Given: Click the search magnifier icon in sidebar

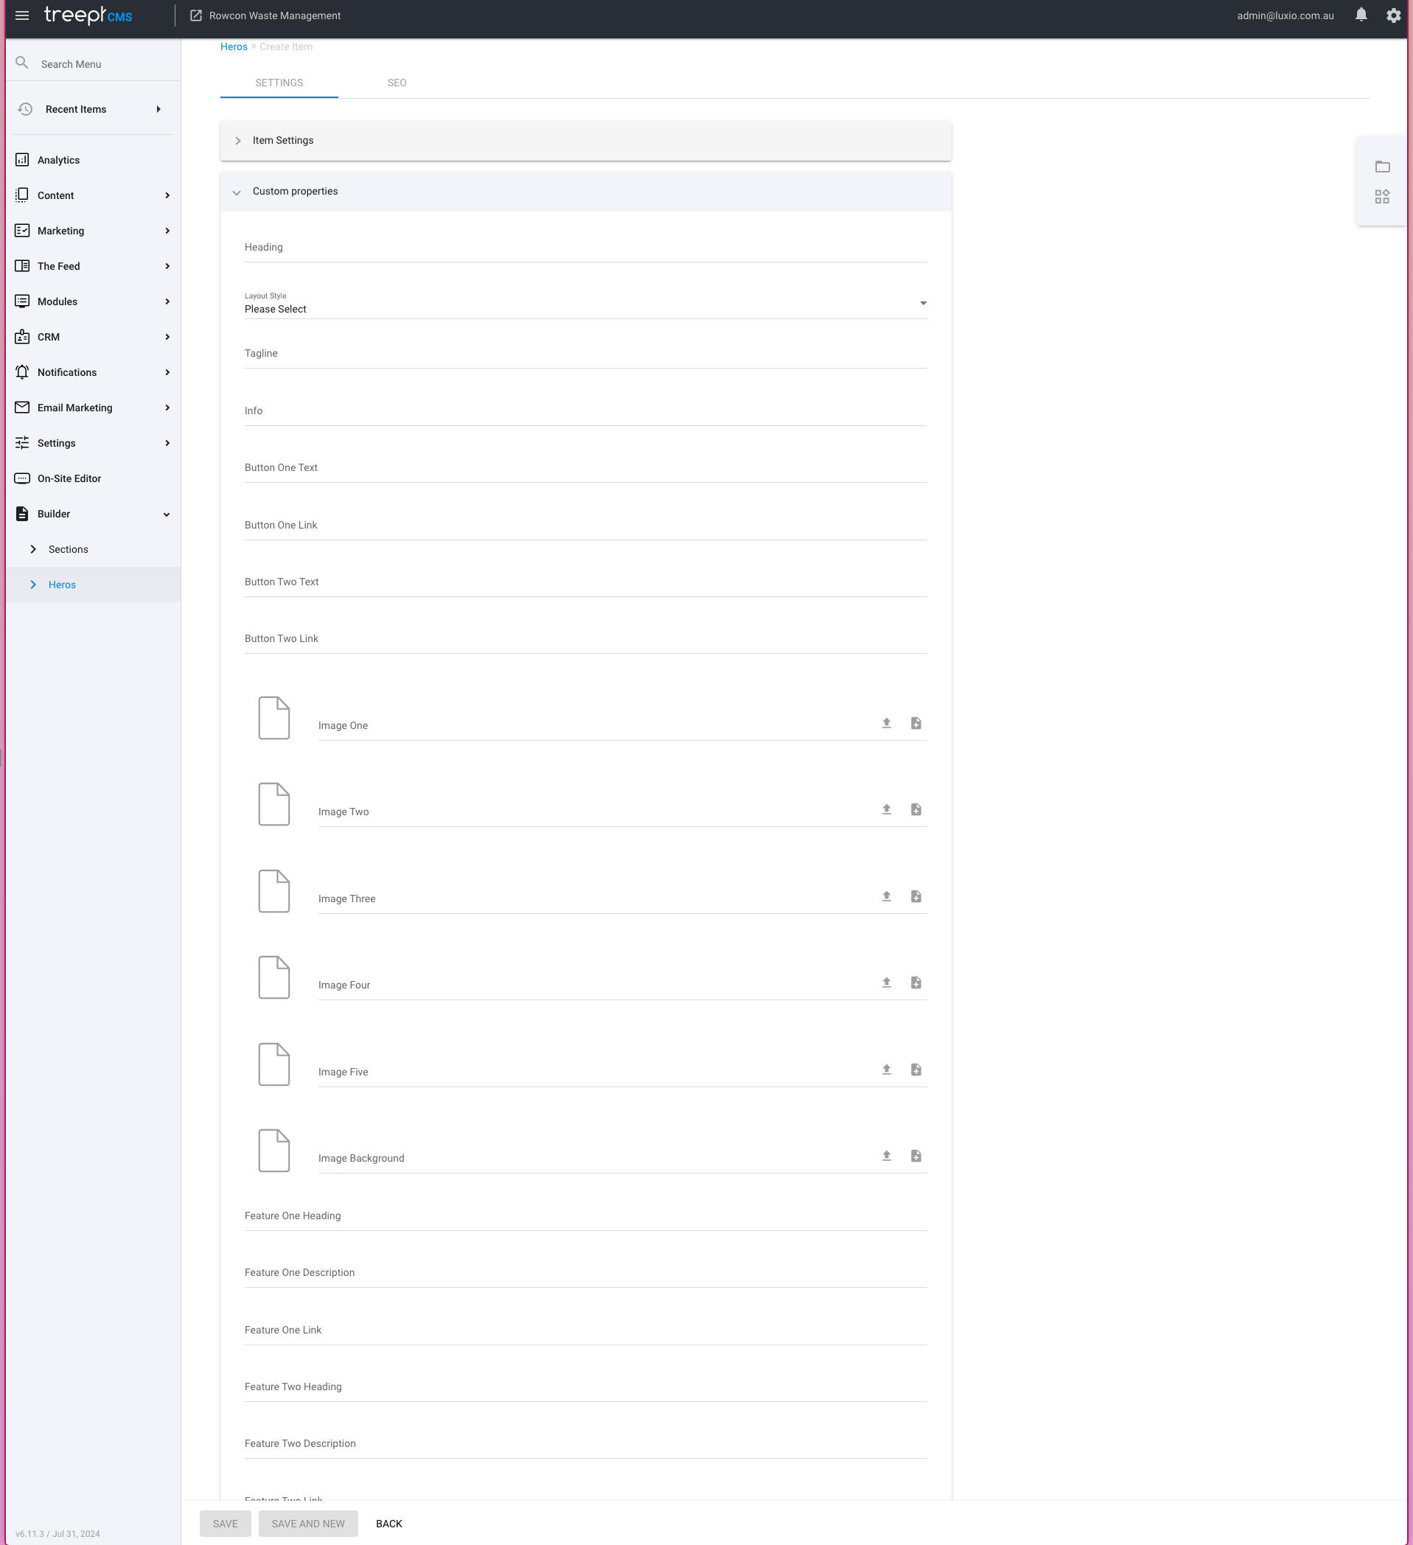Looking at the screenshot, I should pos(22,63).
